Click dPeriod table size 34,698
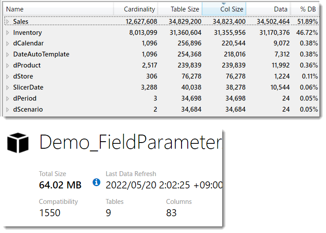Image resolution: width=326 pixels, height=233 pixels. pos(191,98)
